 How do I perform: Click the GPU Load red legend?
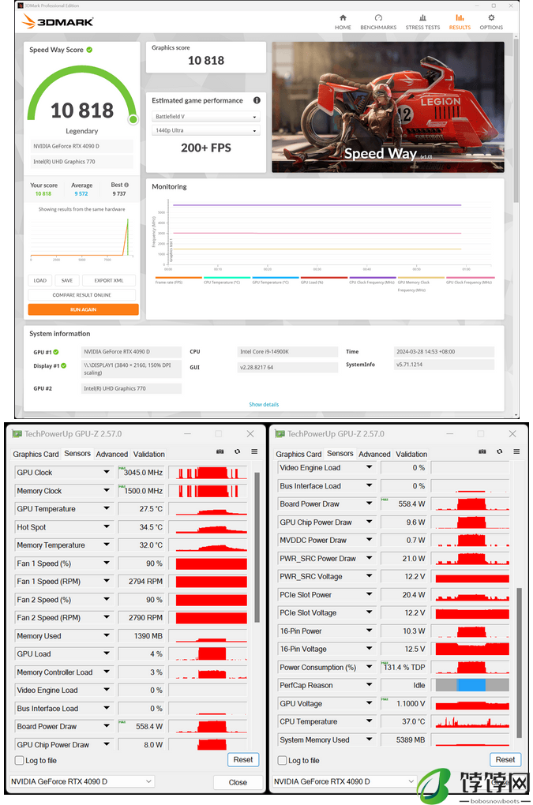324,280
